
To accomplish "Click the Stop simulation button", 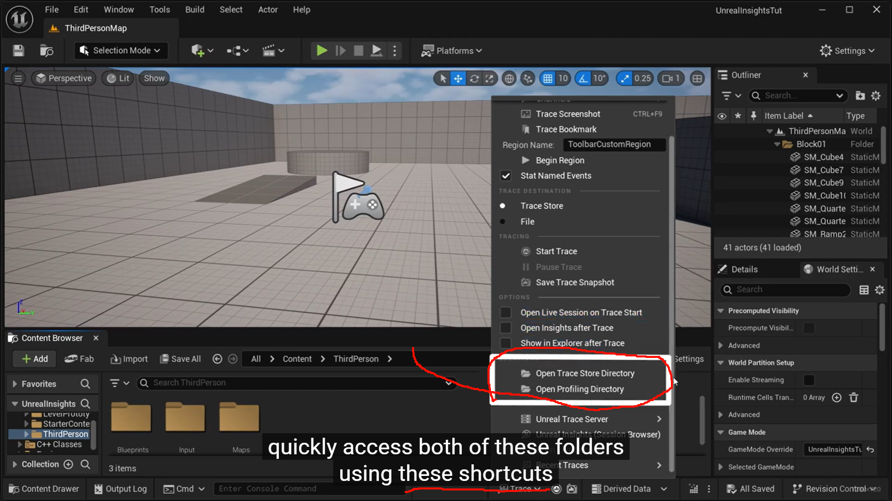I will 358,51.
